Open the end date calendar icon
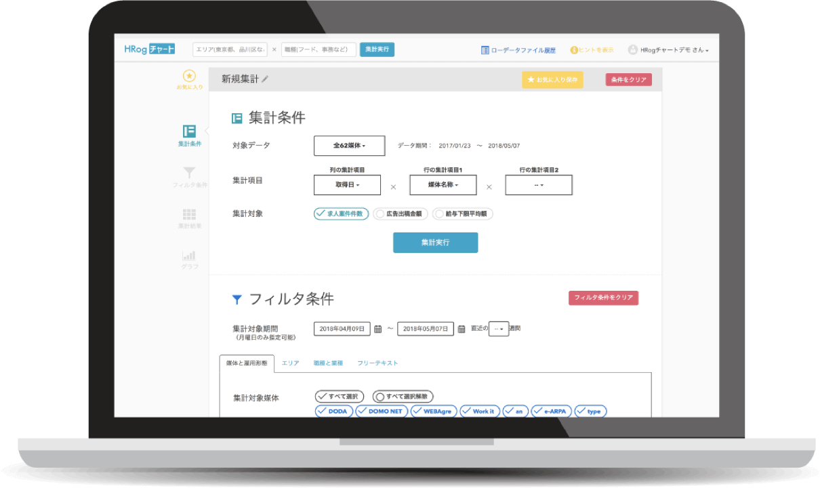The width and height of the screenshot is (820, 488). [x=462, y=329]
